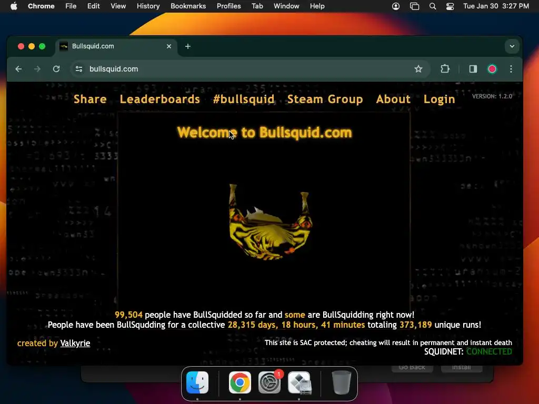Select the Bullsquid.com tab

[x=116, y=46]
